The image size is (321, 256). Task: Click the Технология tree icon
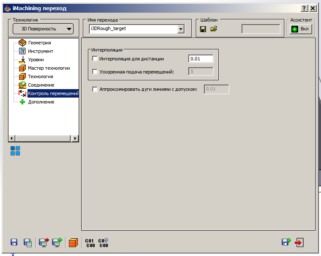pyautogui.click(x=22, y=76)
